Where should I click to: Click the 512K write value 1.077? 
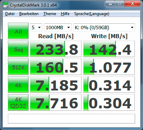tap(109, 67)
